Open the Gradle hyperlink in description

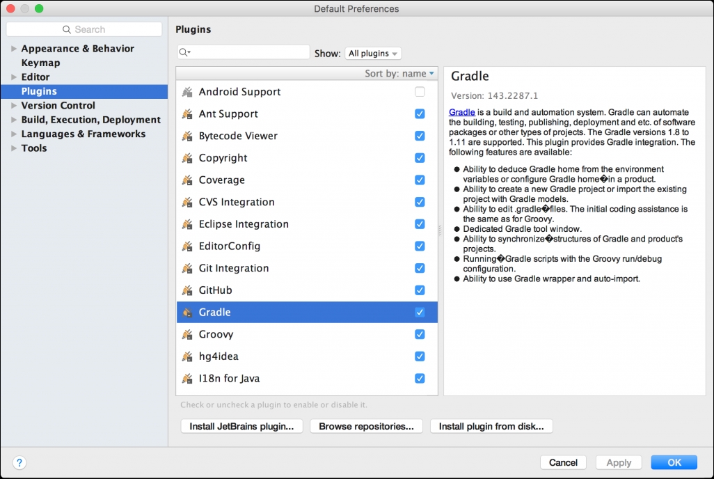(x=461, y=112)
